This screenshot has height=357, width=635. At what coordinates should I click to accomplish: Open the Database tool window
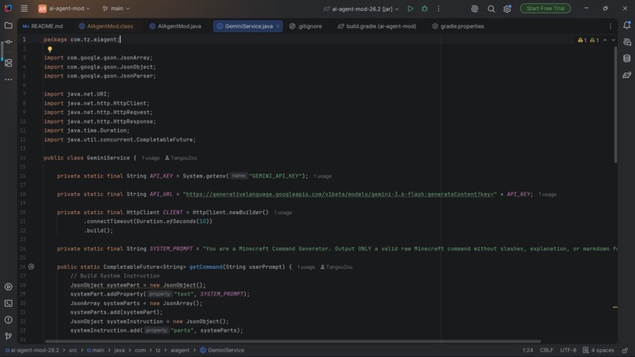click(x=626, y=59)
